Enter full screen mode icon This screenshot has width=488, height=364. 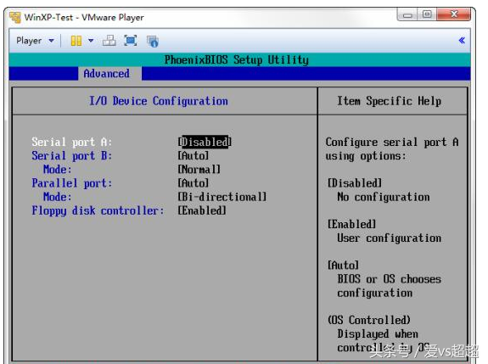pos(131,41)
